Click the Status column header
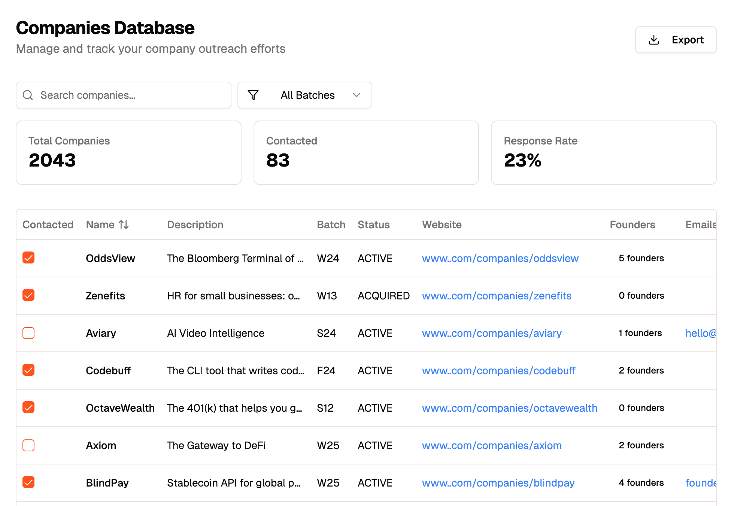734x506 pixels. (x=374, y=225)
